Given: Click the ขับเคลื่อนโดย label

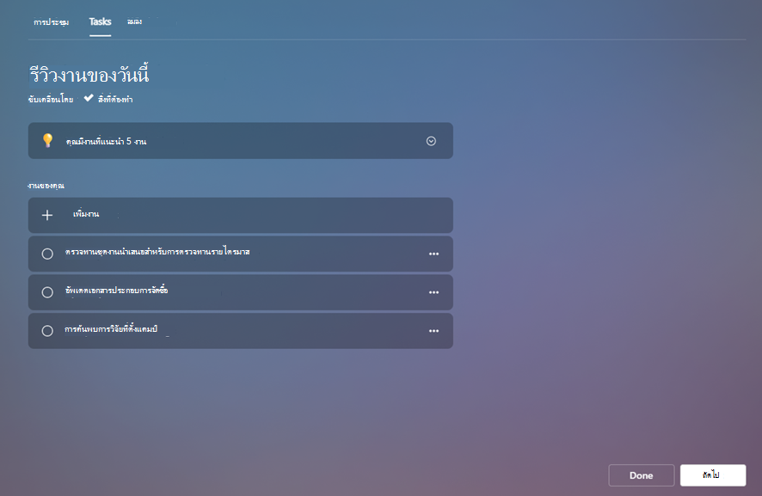Looking at the screenshot, I should [x=51, y=100].
